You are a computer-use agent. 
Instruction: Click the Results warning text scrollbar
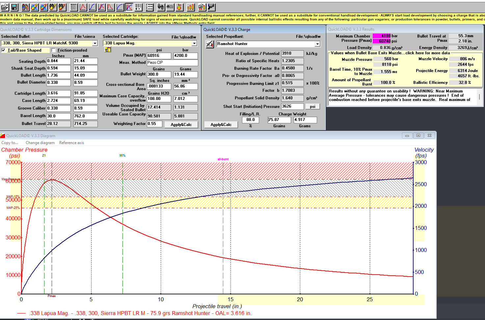point(479,97)
